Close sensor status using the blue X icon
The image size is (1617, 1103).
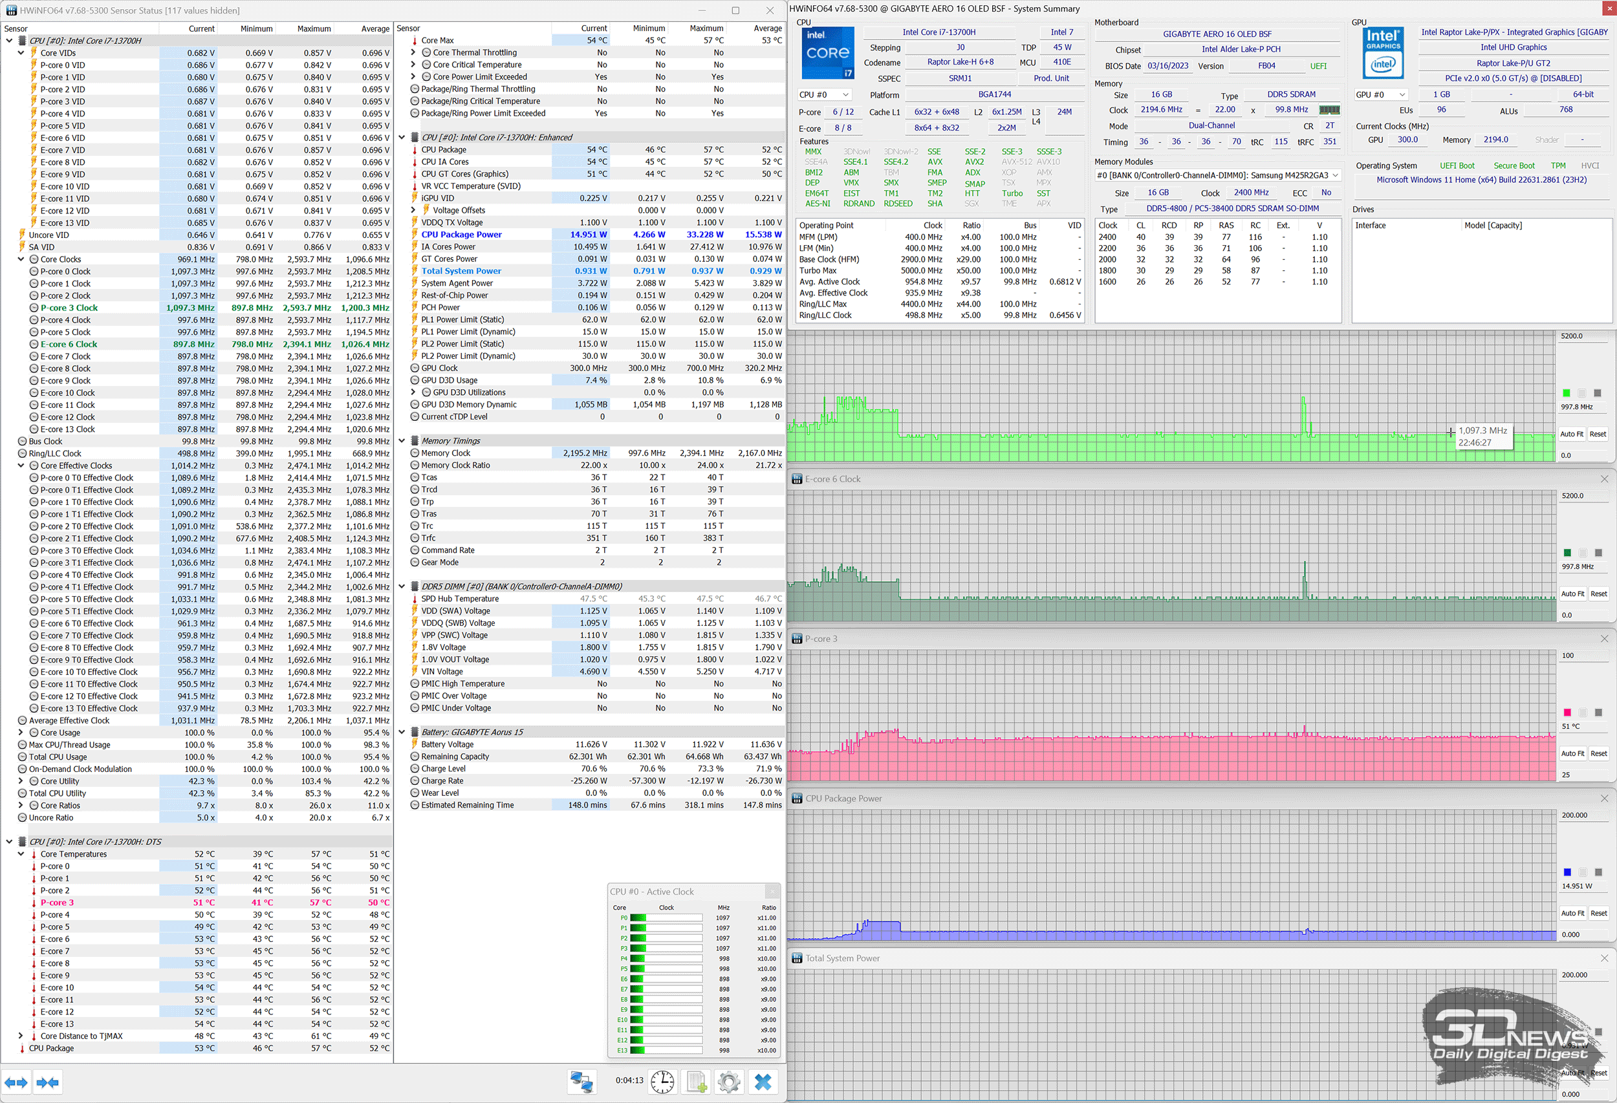[x=763, y=1082]
